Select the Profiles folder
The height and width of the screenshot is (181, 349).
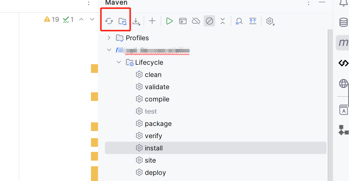click(132, 38)
